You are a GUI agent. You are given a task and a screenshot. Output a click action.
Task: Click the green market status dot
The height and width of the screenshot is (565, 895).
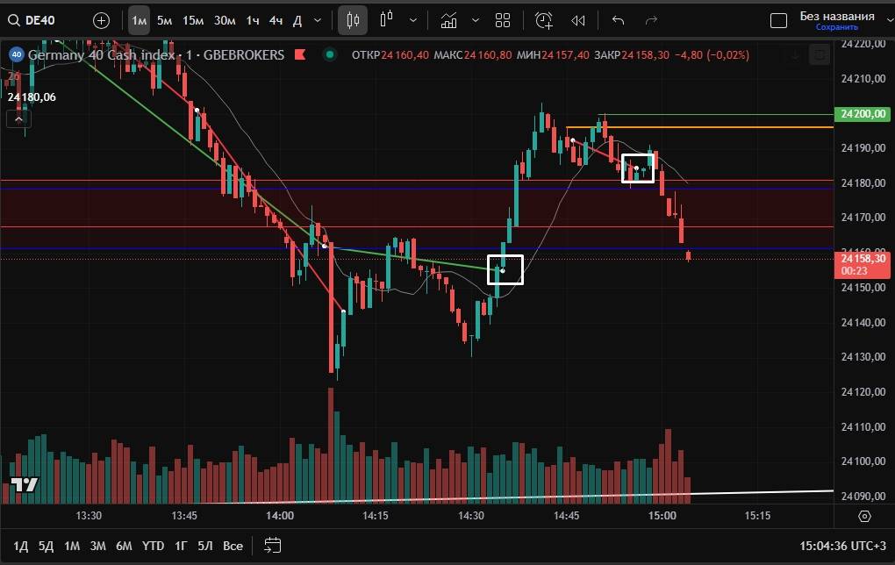(x=329, y=54)
